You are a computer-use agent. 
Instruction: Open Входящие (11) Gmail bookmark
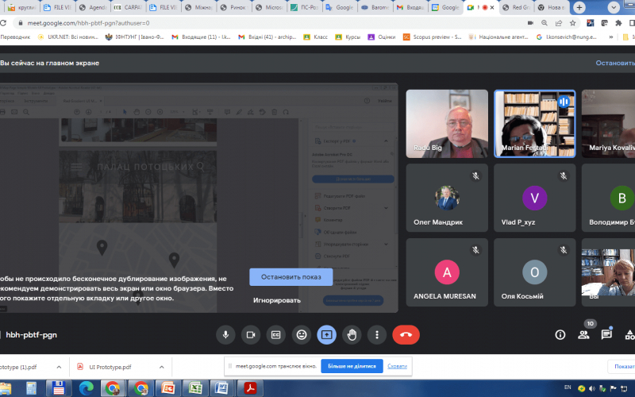[x=202, y=37]
